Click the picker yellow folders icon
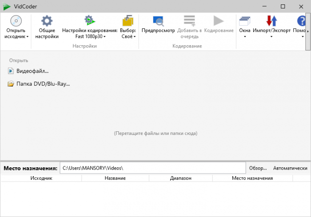The height and width of the screenshot is (217, 311). pos(128,20)
